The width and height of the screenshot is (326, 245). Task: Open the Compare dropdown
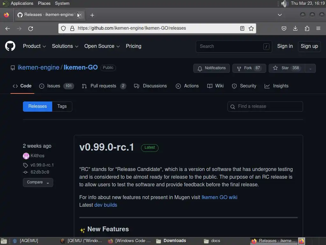(x=38, y=182)
